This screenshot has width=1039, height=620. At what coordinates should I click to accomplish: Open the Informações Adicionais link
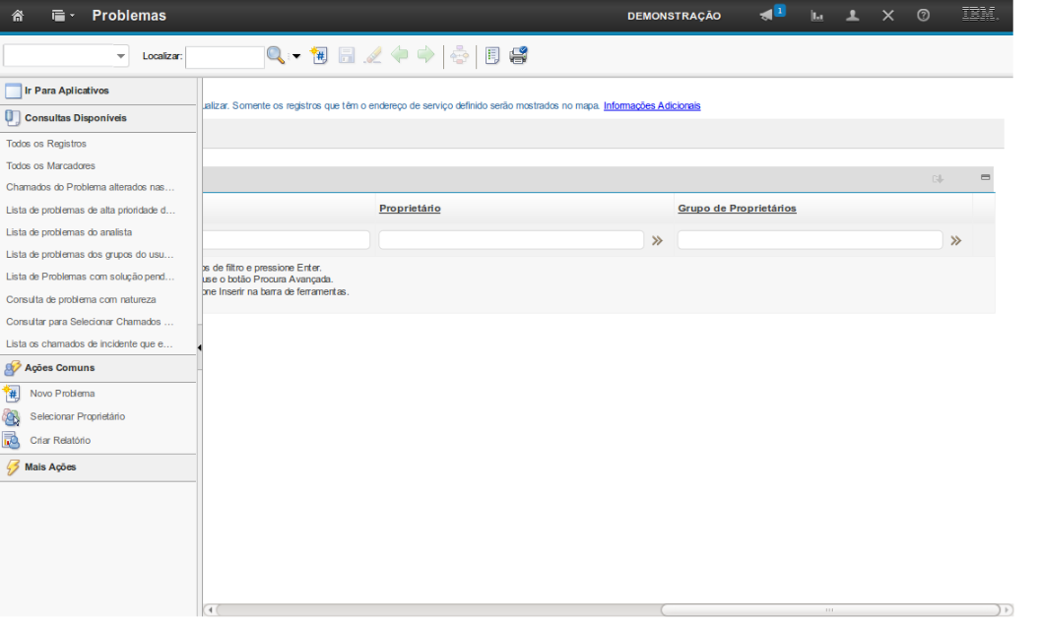(651, 105)
